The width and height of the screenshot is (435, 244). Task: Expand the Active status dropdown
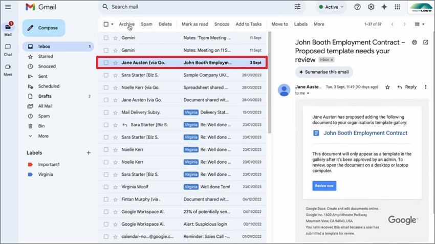(x=331, y=7)
